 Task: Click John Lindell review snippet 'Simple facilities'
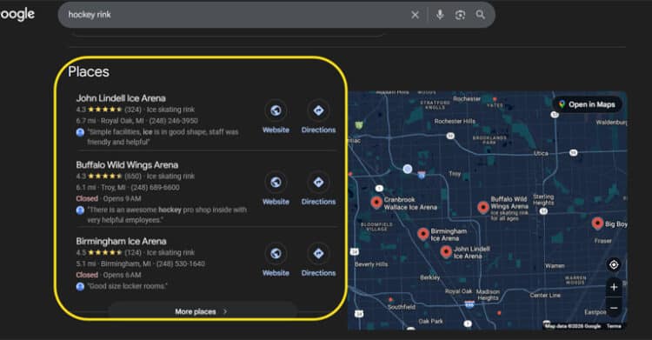point(163,137)
